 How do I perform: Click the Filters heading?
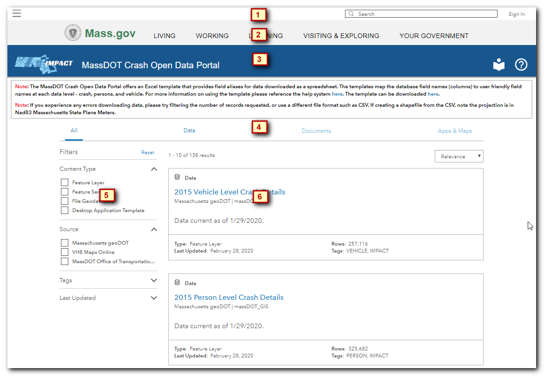click(69, 152)
